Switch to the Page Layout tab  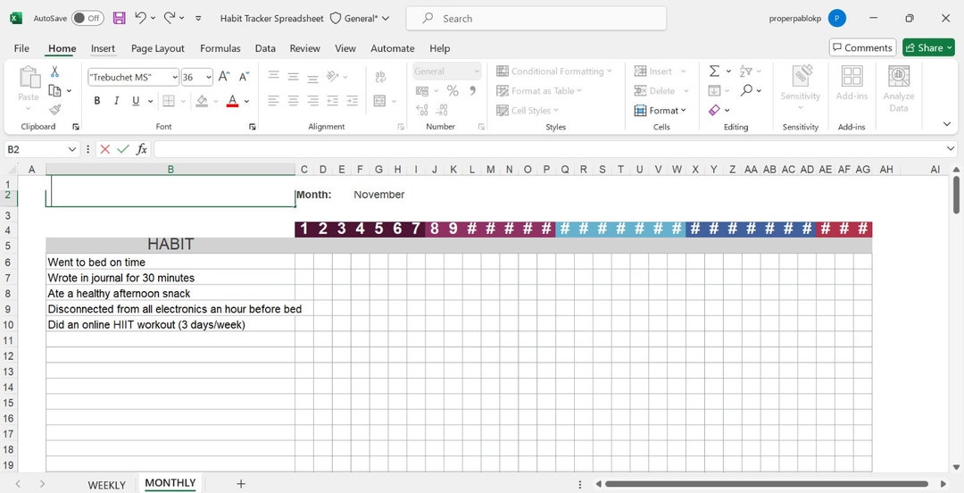(x=157, y=48)
